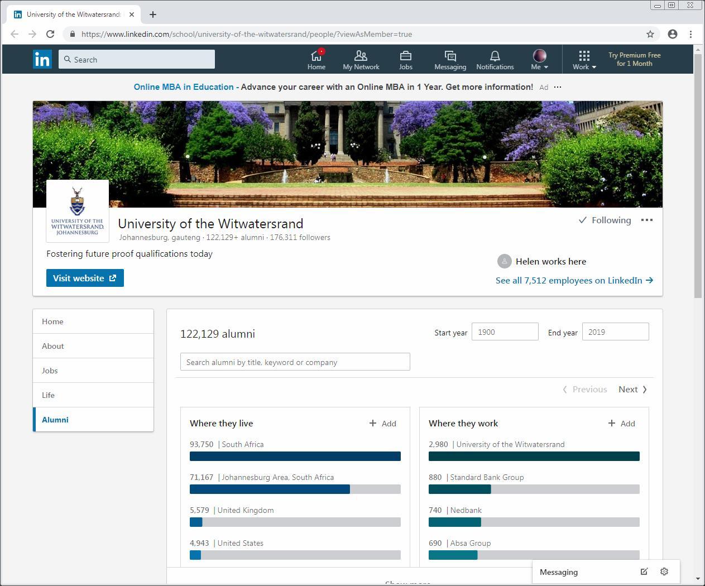Image resolution: width=705 pixels, height=586 pixels.
Task: Expand the Work apps dropdown
Action: [584, 60]
